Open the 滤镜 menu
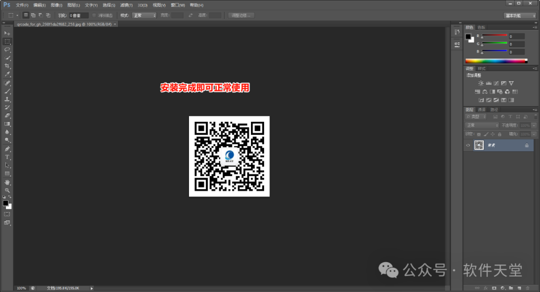The width and height of the screenshot is (540, 292). tap(125, 5)
